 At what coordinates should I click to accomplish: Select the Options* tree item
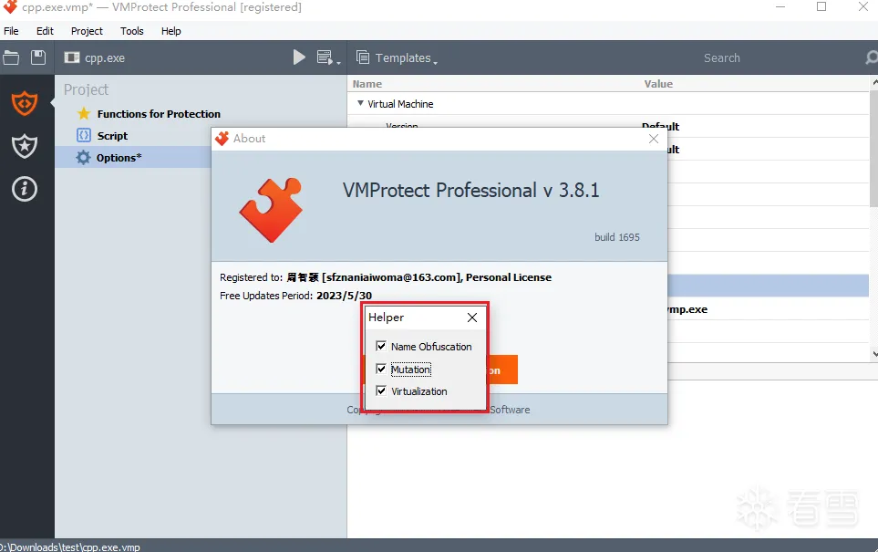119,158
